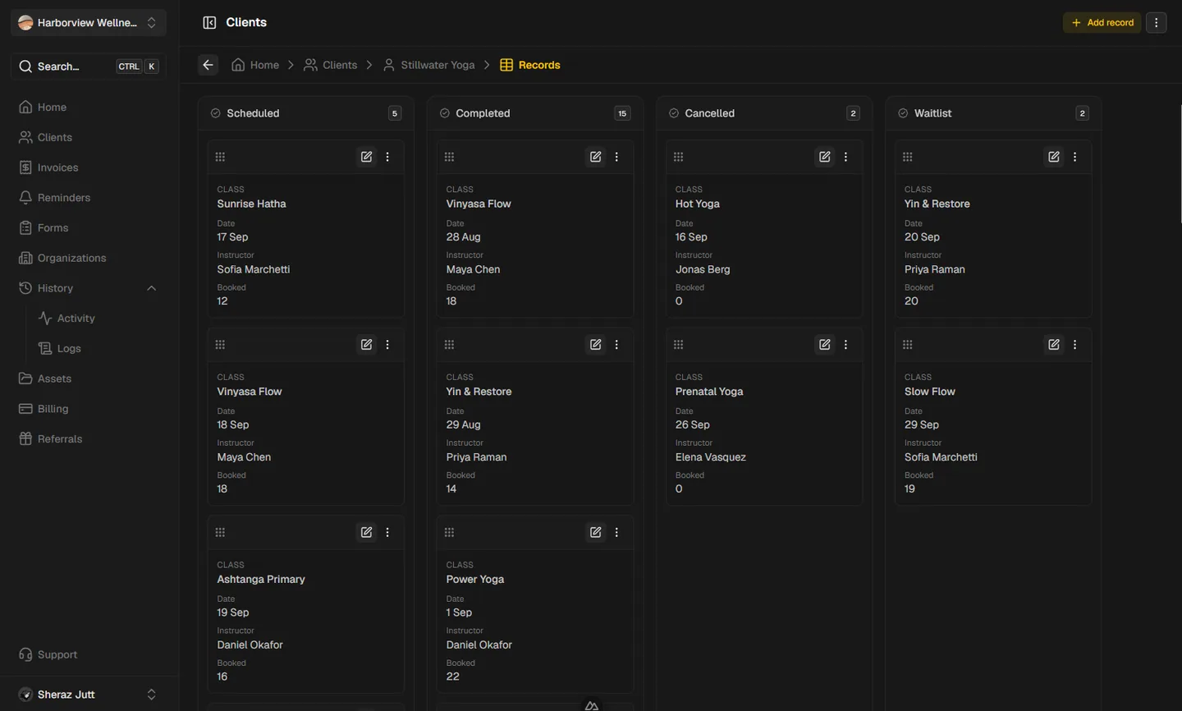Open the page more-options kebab menu
The width and height of the screenshot is (1182, 711).
point(1157,22)
